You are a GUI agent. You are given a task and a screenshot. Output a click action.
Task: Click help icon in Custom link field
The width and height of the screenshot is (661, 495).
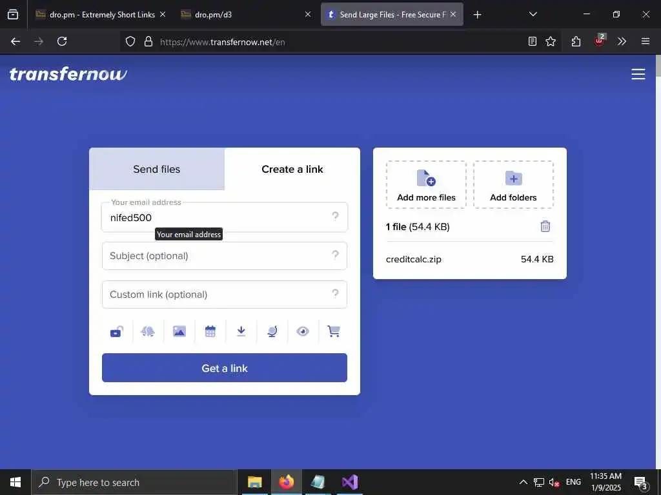[335, 293]
